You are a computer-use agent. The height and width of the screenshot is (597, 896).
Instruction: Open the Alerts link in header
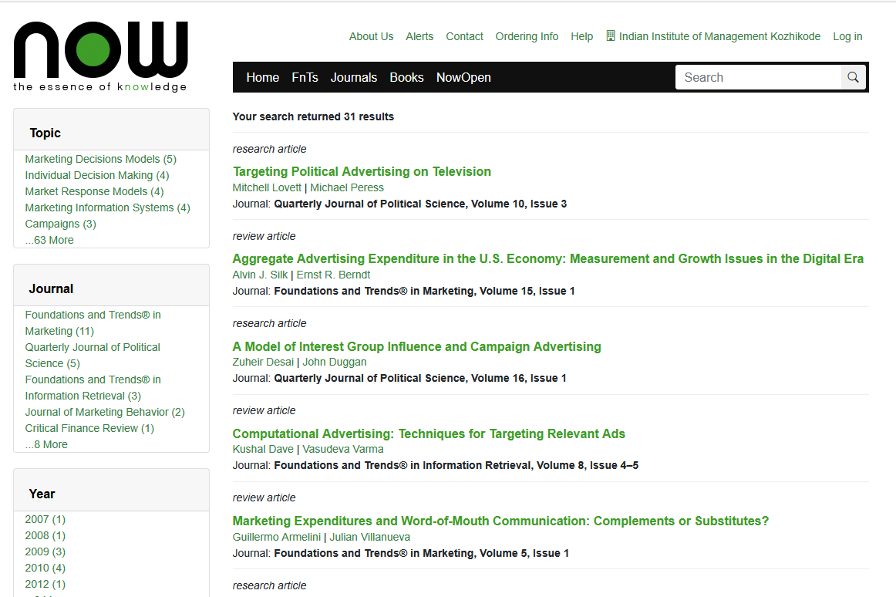(x=419, y=36)
